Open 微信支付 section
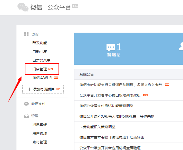Viewport: 183px width, 150px height. 38,104
